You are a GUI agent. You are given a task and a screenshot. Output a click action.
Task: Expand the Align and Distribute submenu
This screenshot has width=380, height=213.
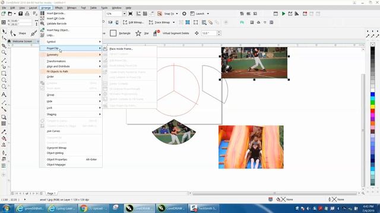coord(71,66)
